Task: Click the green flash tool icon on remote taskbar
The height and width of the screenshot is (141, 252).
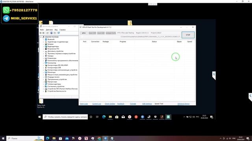Action: [168, 117]
